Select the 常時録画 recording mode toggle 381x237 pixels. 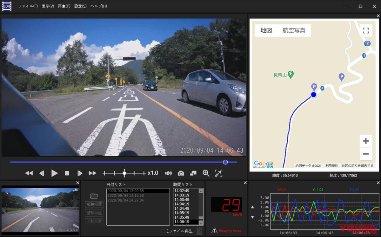point(94,204)
